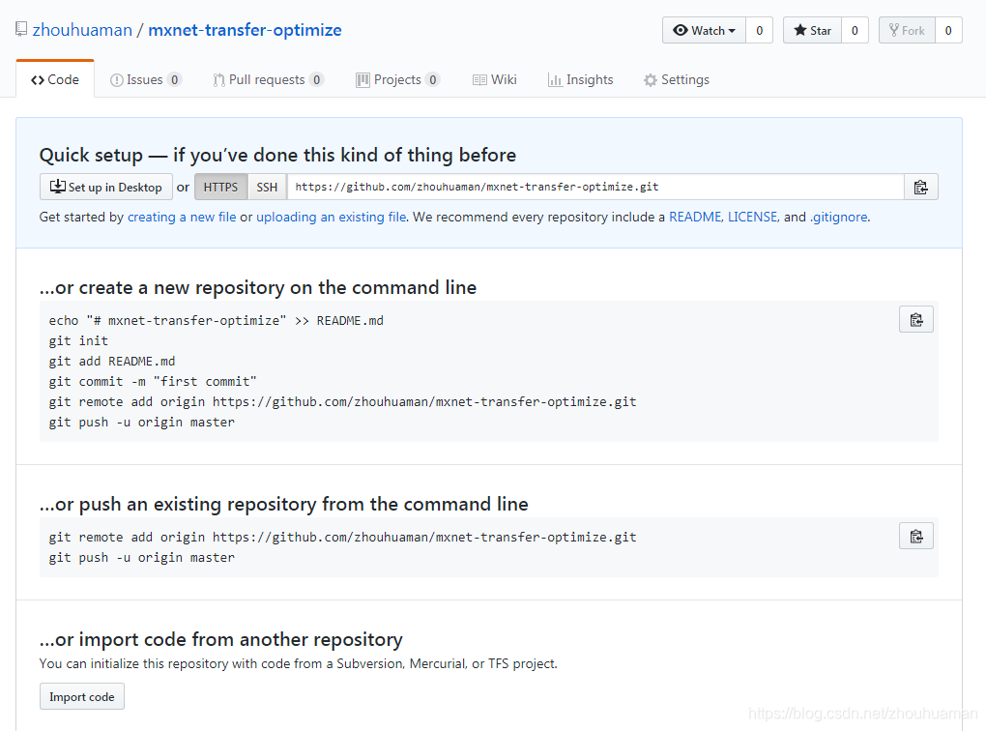Click the repository URL text field
The width and height of the screenshot is (986, 731).
pyautogui.click(x=595, y=187)
